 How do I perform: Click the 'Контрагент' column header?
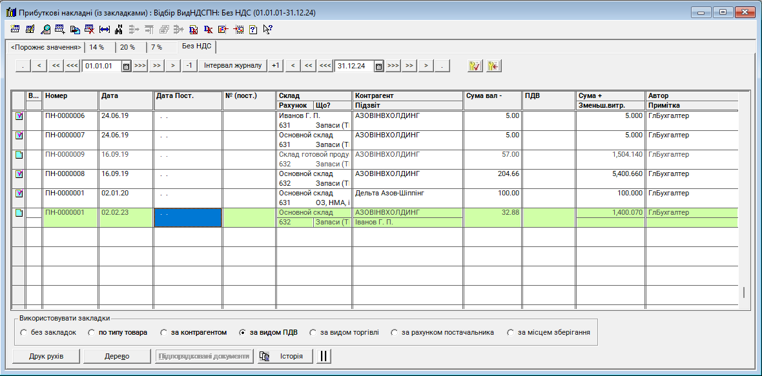pyautogui.click(x=407, y=95)
